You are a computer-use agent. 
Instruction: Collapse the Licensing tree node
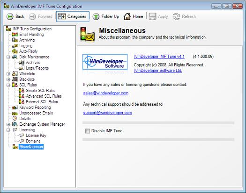click(8, 130)
